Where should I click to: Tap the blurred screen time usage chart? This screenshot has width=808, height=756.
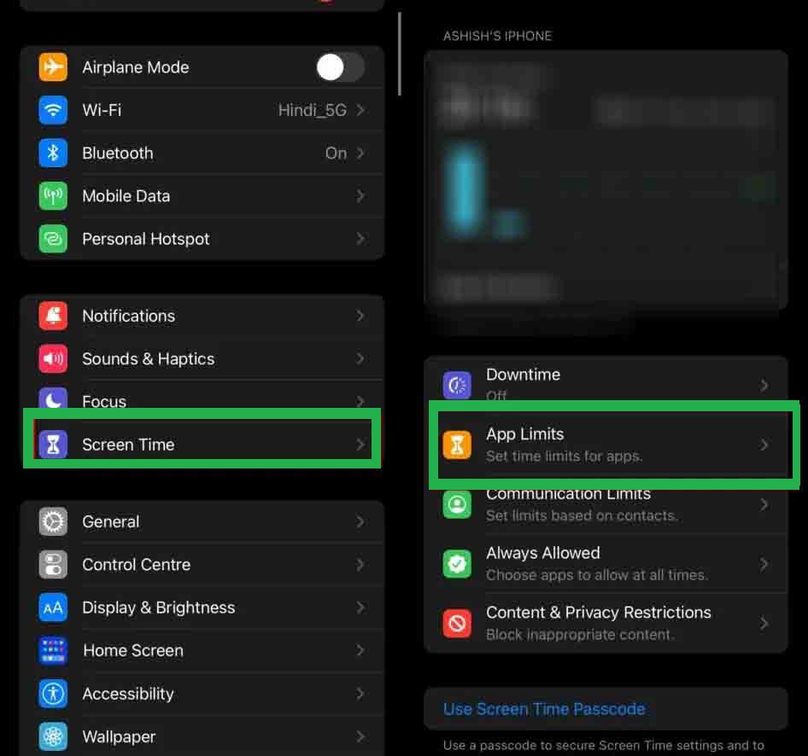coord(606,180)
